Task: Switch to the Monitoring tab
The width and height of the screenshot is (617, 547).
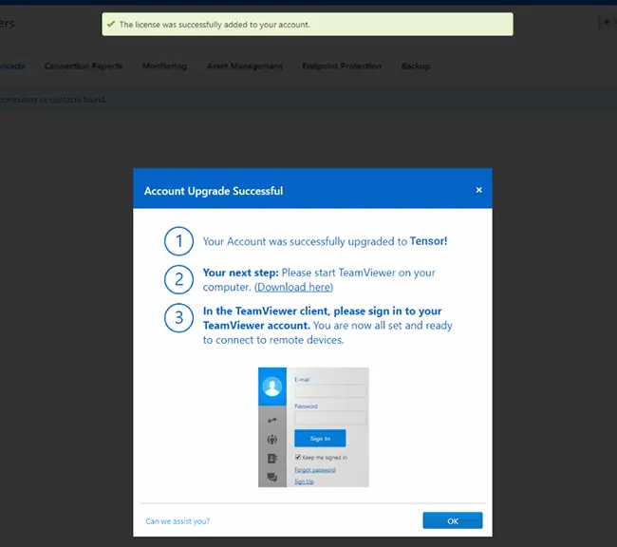Action: click(x=164, y=66)
